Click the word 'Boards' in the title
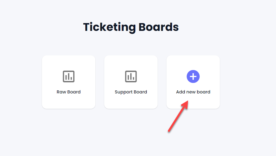 (159, 27)
